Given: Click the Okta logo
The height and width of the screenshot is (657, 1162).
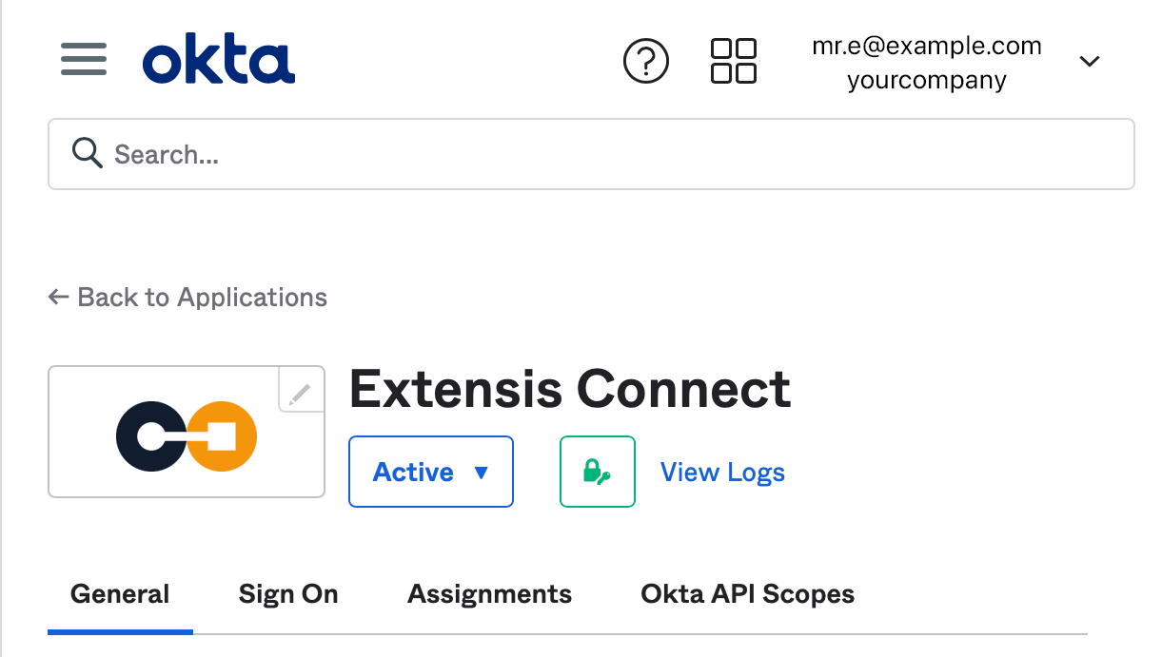Looking at the screenshot, I should point(219,62).
